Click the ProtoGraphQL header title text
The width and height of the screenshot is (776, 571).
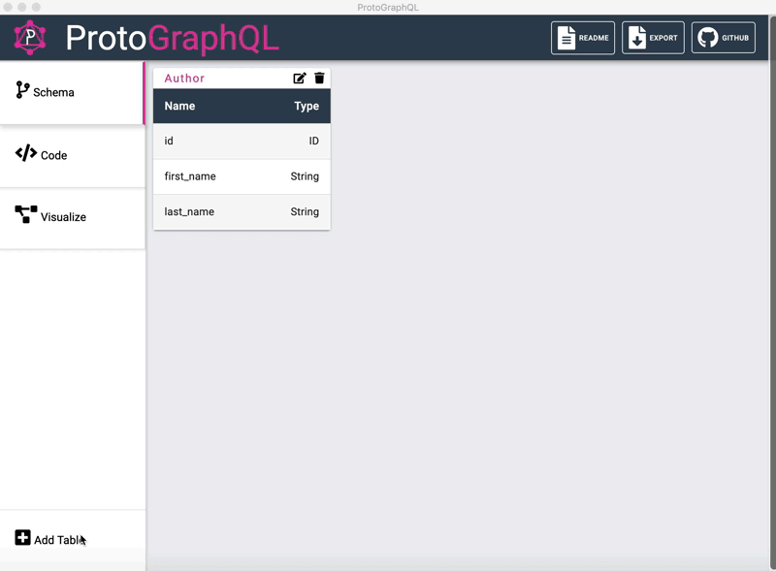(x=173, y=39)
